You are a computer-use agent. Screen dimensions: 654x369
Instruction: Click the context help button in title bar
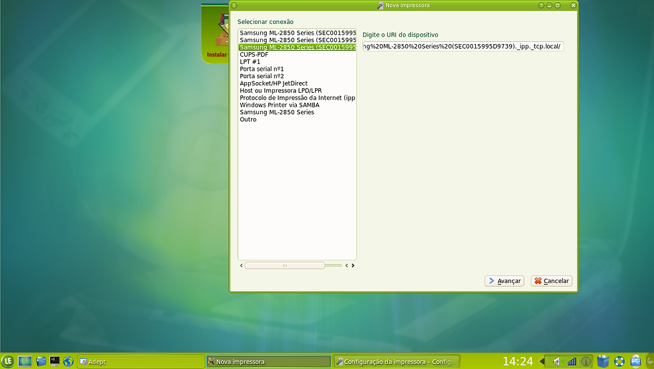pos(541,5)
